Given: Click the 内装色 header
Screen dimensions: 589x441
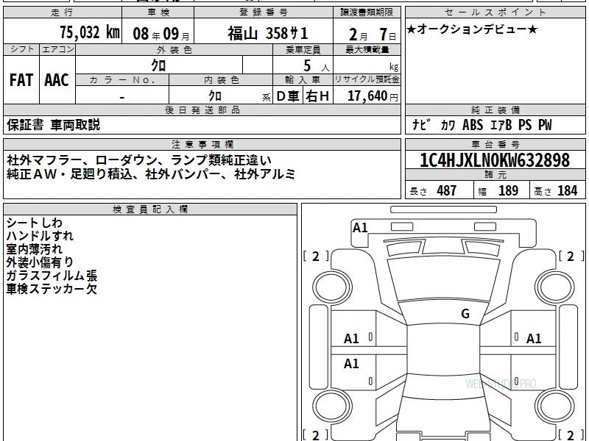Looking at the screenshot, I should point(221,80).
